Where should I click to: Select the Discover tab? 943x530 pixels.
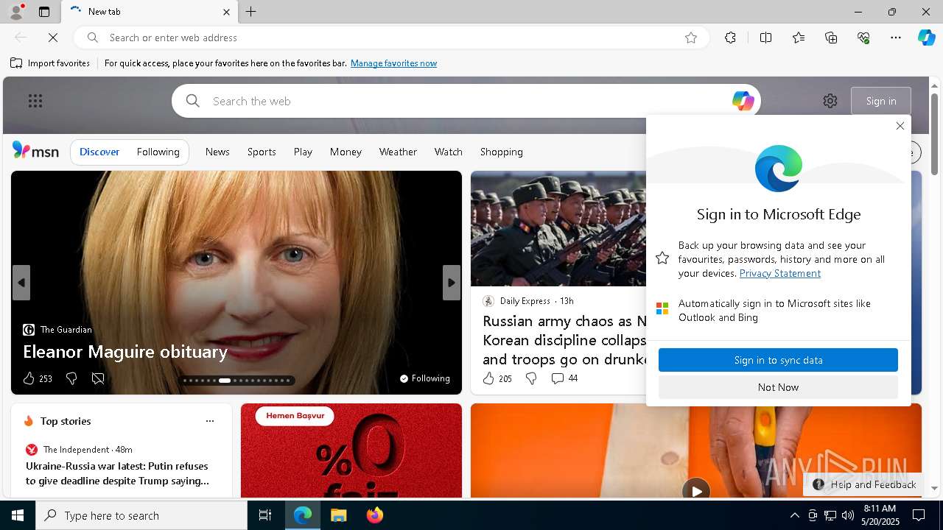[x=99, y=152]
